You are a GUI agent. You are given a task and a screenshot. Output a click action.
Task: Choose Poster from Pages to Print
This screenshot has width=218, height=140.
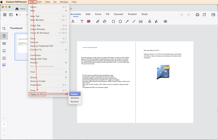[x=74, y=94]
